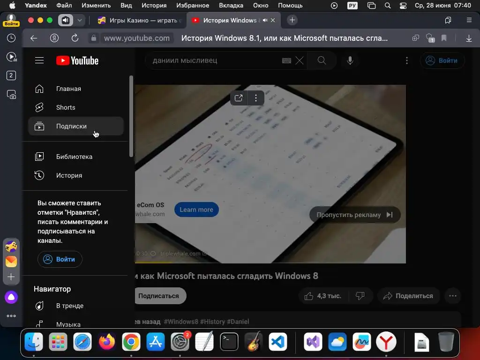Viewport: 480px width, 360px height.
Task: Click the Поделиться share button
Action: [x=409, y=296]
